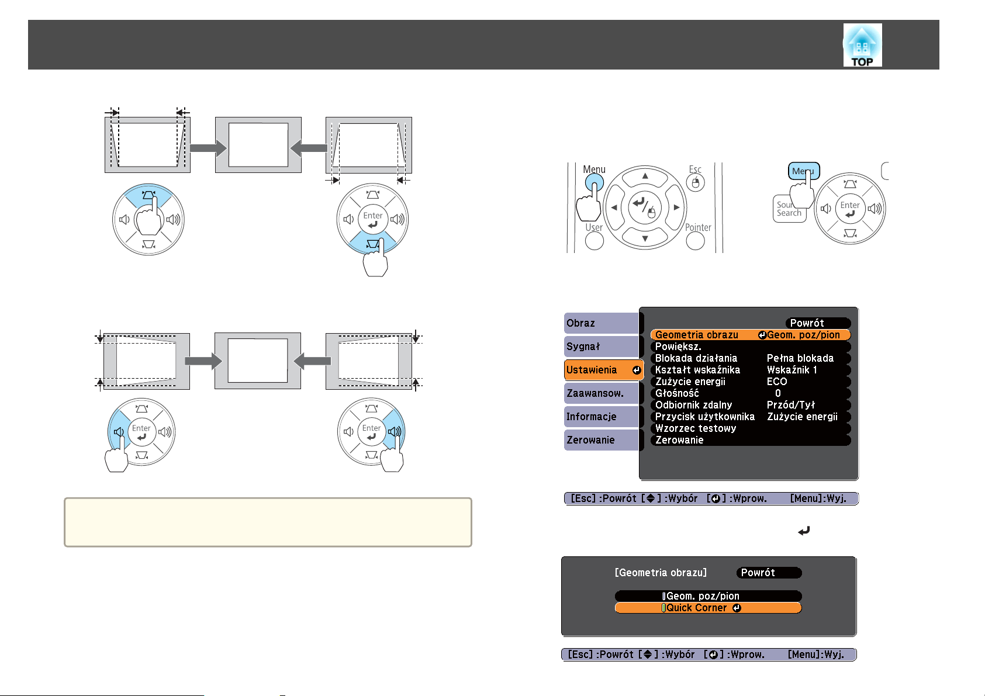Select the Zużycie energii ECO setting

pyautogui.click(x=751, y=382)
